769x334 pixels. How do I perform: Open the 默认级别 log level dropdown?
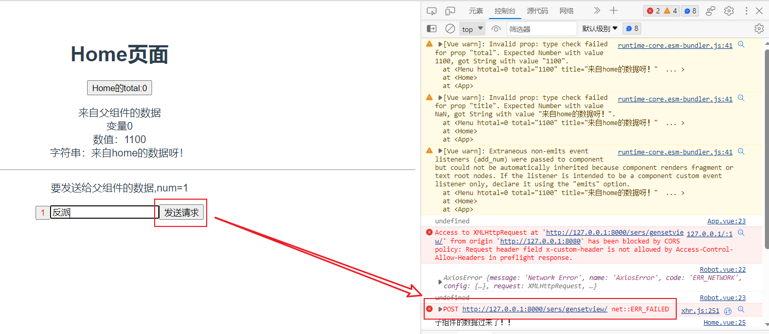[x=599, y=29]
